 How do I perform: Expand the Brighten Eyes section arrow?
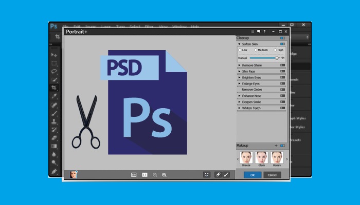239,77
